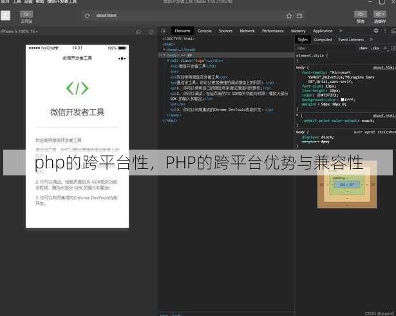The width and height of the screenshot is (396, 316).
Task: Select the h1 微信开发者工具 element line
Action: [x=193, y=66]
